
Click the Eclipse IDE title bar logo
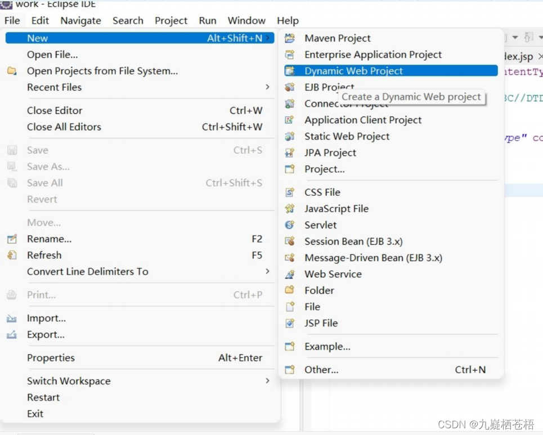pyautogui.click(x=6, y=4)
